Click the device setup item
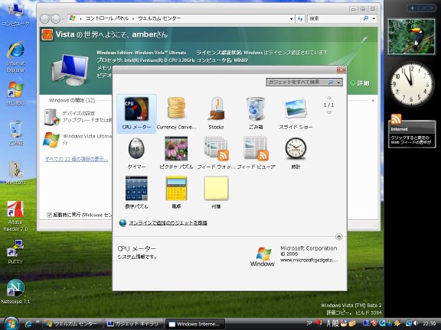This screenshot has width=441, height=330. pyautogui.click(x=78, y=117)
